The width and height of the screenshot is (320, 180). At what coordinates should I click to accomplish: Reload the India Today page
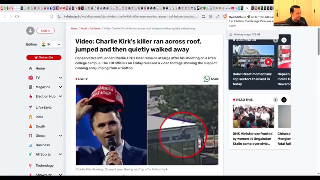17,16
